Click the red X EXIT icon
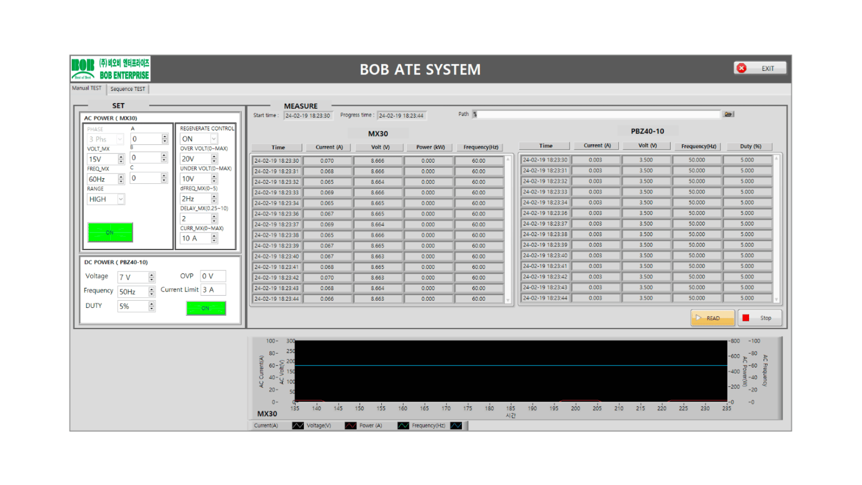The image size is (862, 485). (741, 68)
